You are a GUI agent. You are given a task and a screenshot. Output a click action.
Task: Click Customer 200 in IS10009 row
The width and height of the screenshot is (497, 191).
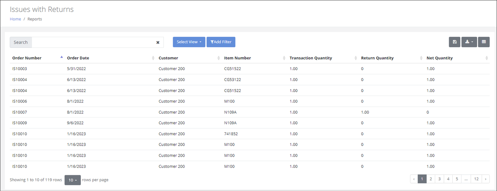[172, 123]
